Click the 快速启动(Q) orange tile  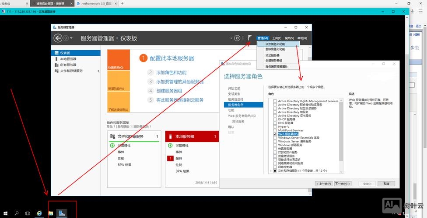[119, 60]
